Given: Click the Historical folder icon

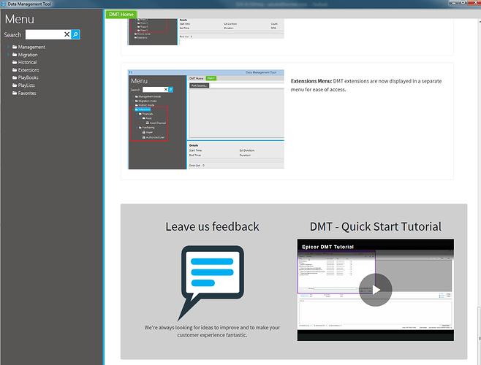Looking at the screenshot, I should point(15,62).
